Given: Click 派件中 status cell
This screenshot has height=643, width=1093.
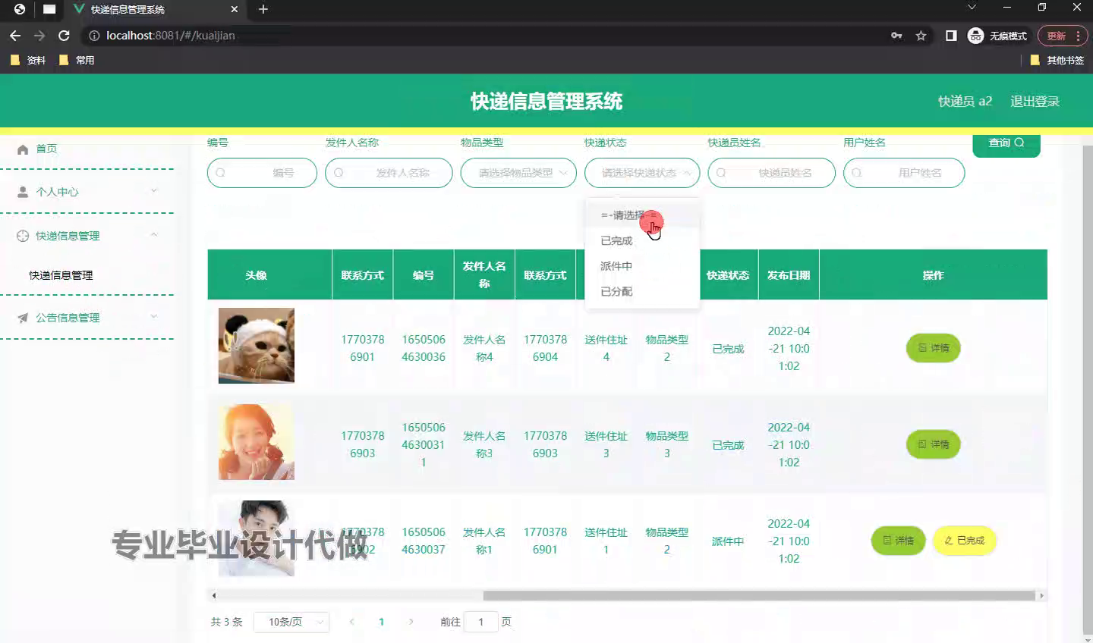Looking at the screenshot, I should click(728, 541).
